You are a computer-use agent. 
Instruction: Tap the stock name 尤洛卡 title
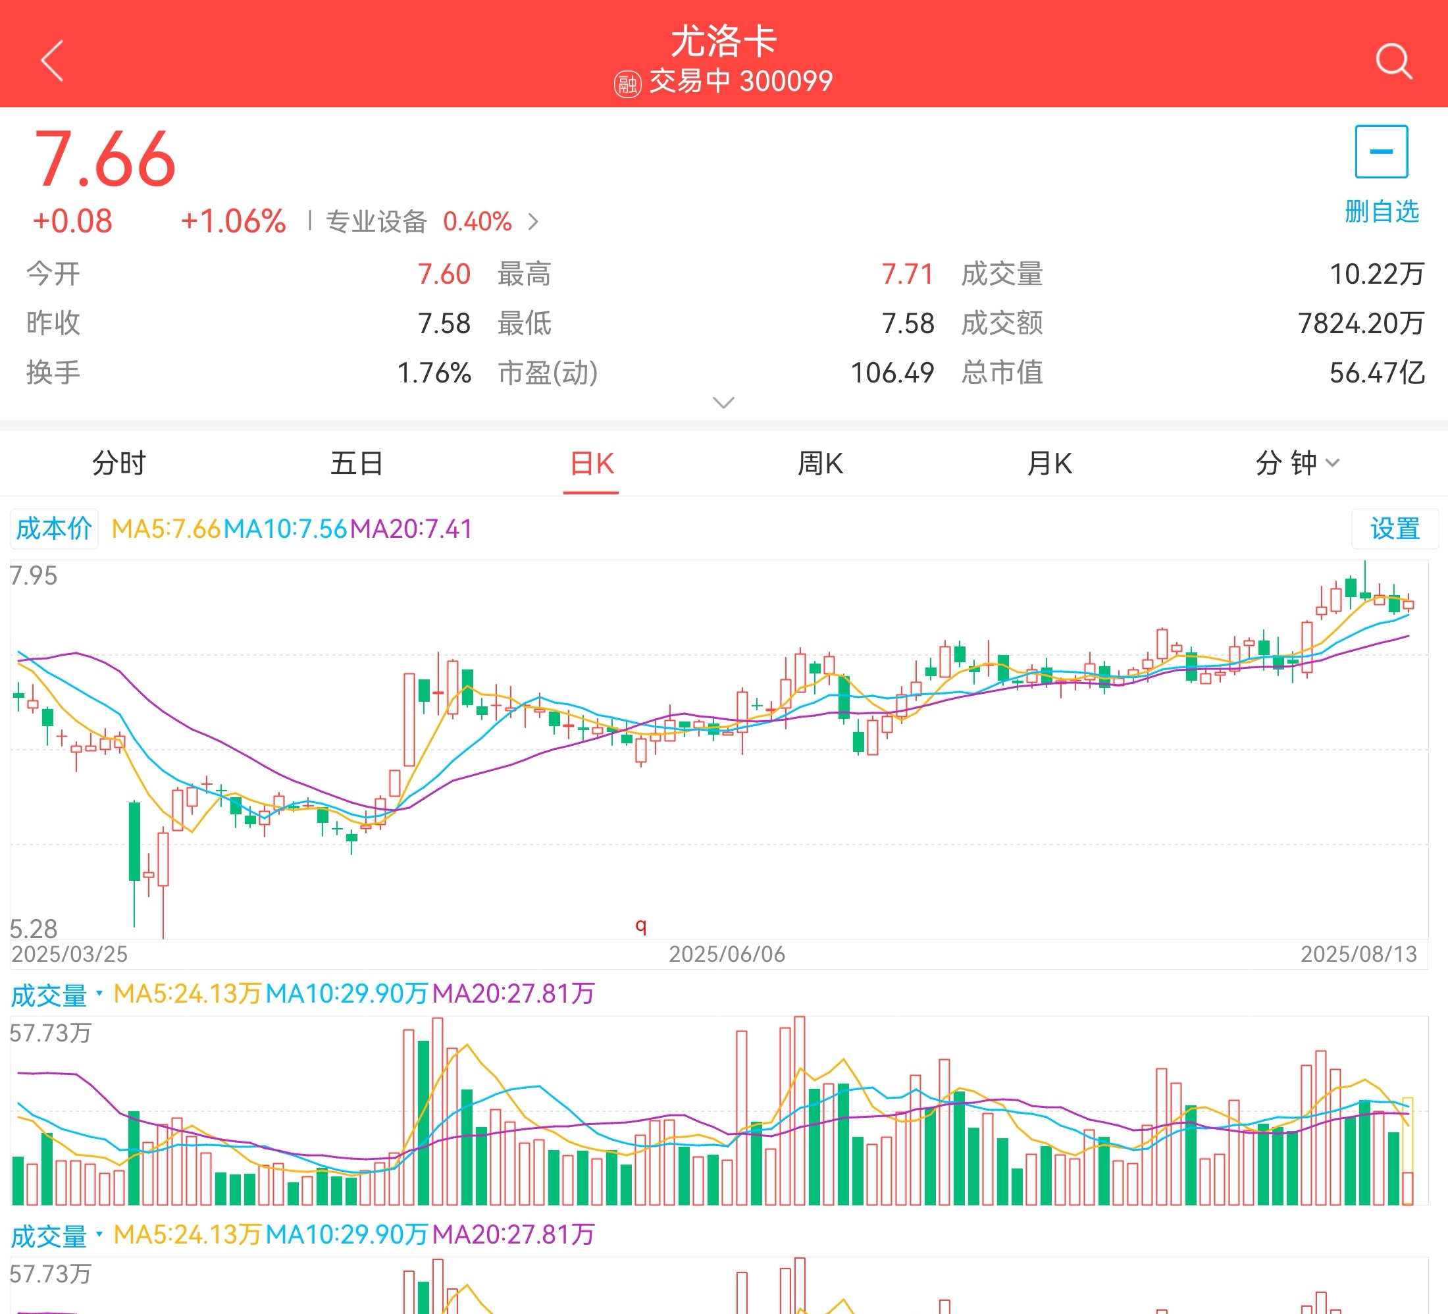(x=724, y=40)
